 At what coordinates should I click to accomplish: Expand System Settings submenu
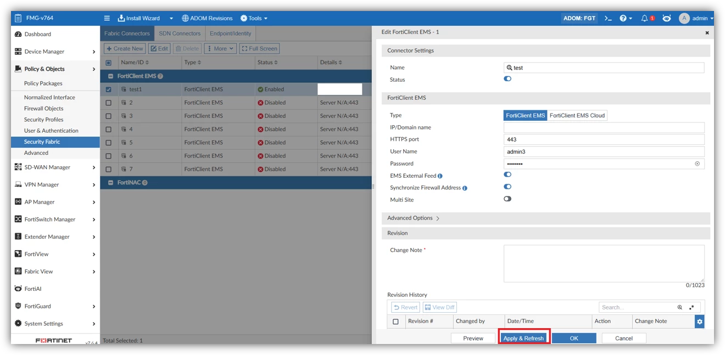pyautogui.click(x=94, y=324)
